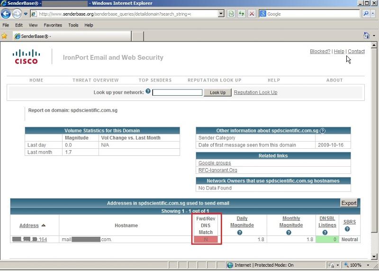Open the Tools menu
The image size is (379, 271).
tap(73, 25)
